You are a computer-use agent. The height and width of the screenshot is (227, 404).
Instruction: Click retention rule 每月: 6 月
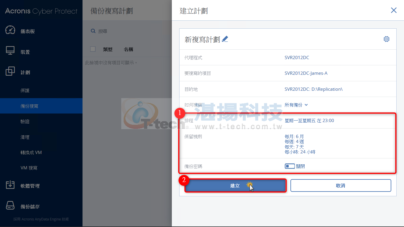294,137
